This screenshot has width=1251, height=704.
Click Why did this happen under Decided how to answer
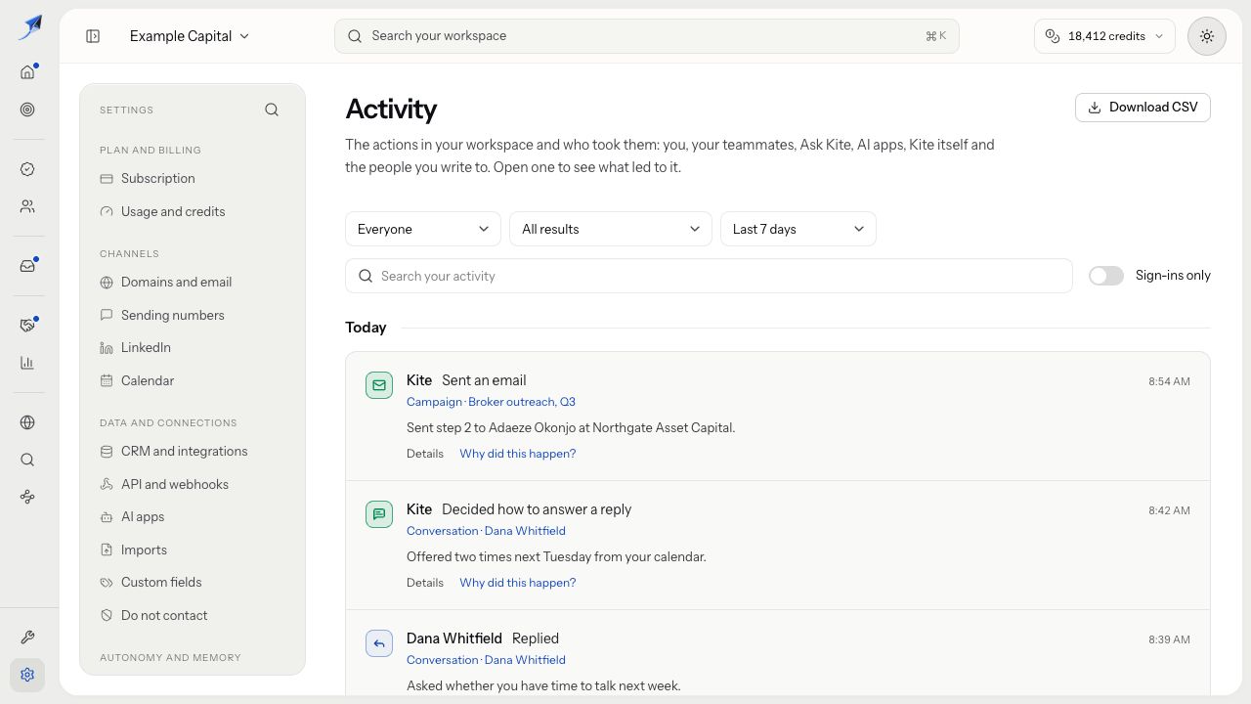tap(518, 583)
